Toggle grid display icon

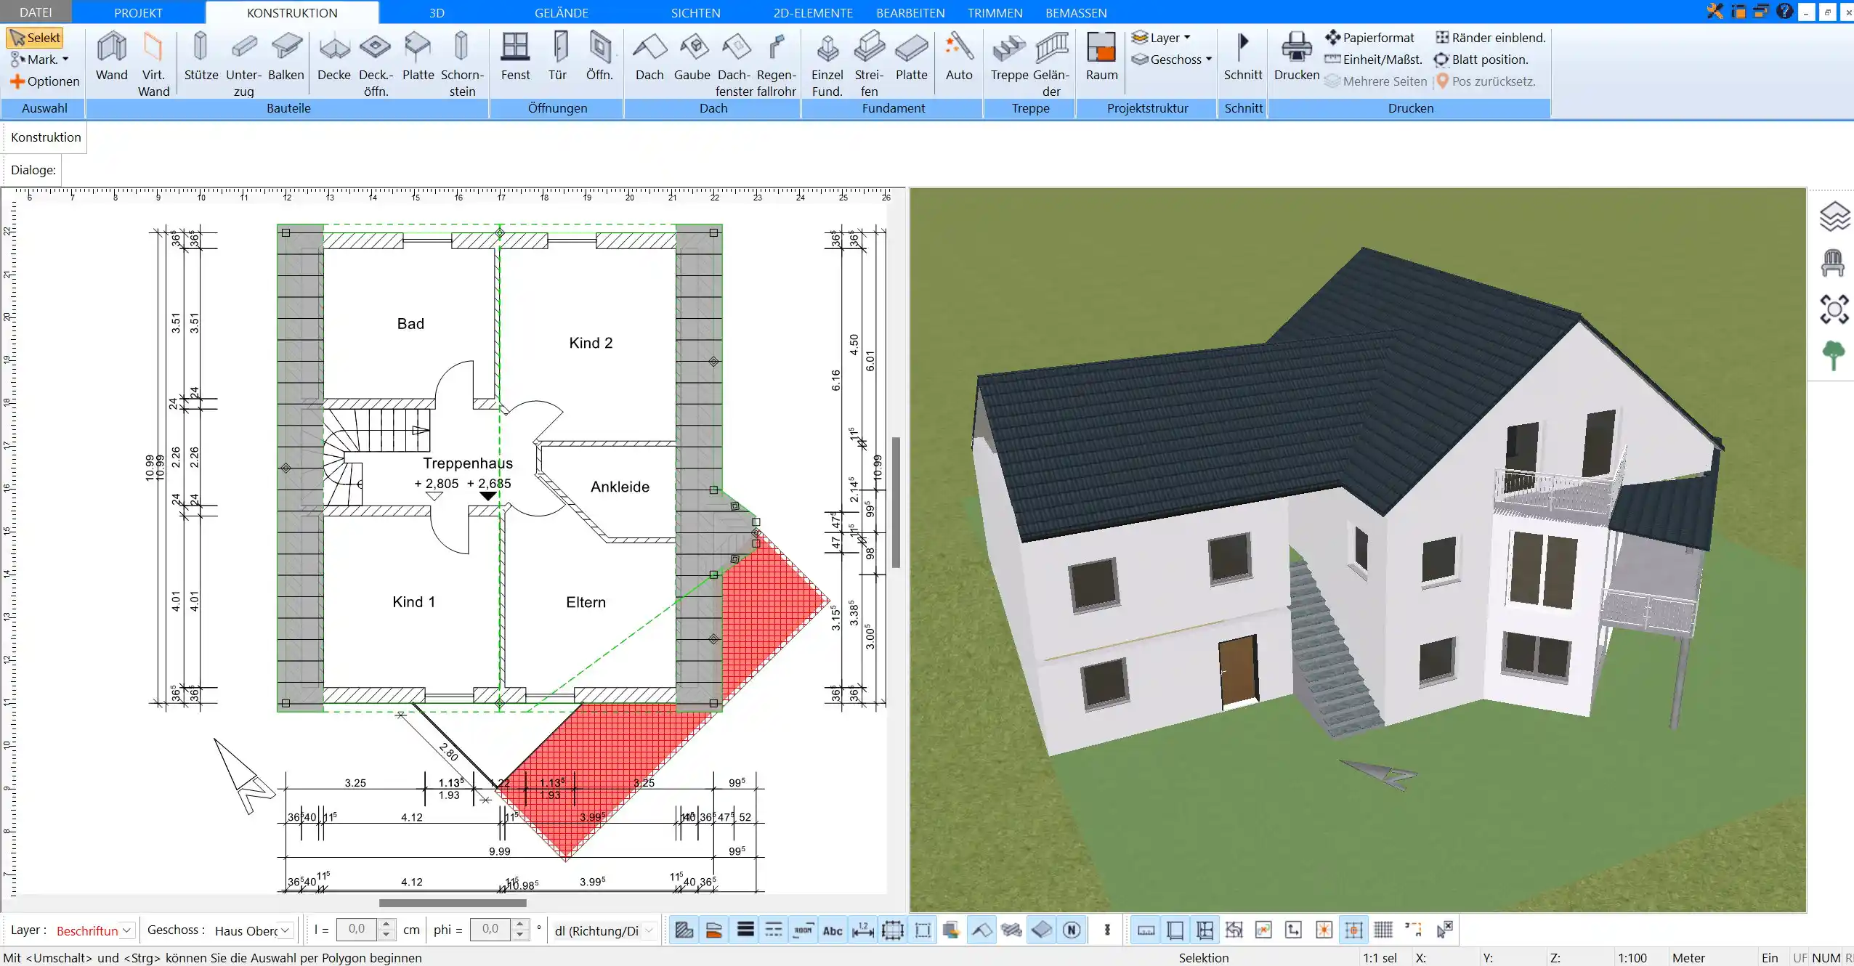point(1383,930)
